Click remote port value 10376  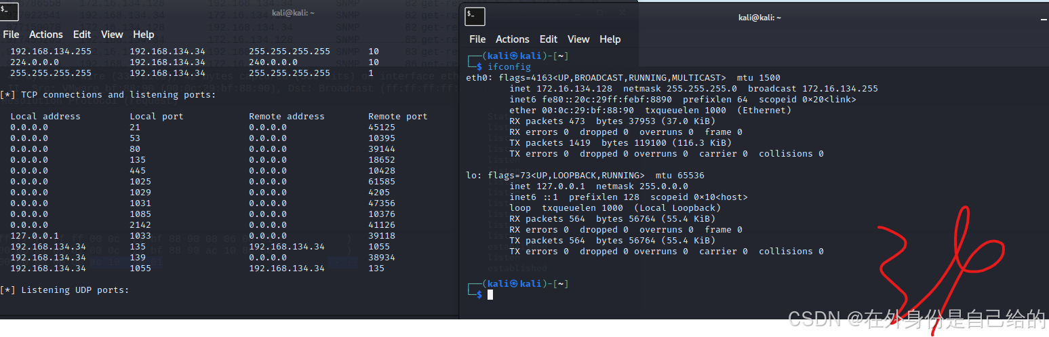tap(382, 214)
